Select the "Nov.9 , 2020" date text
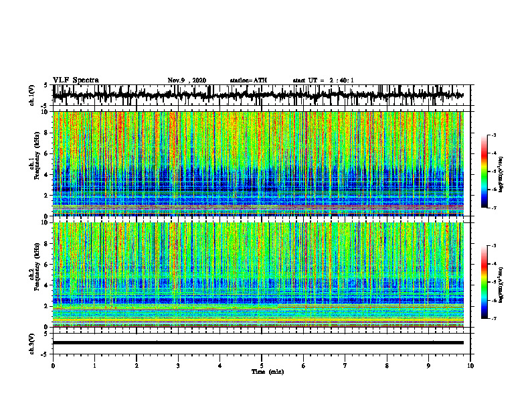 [187, 80]
